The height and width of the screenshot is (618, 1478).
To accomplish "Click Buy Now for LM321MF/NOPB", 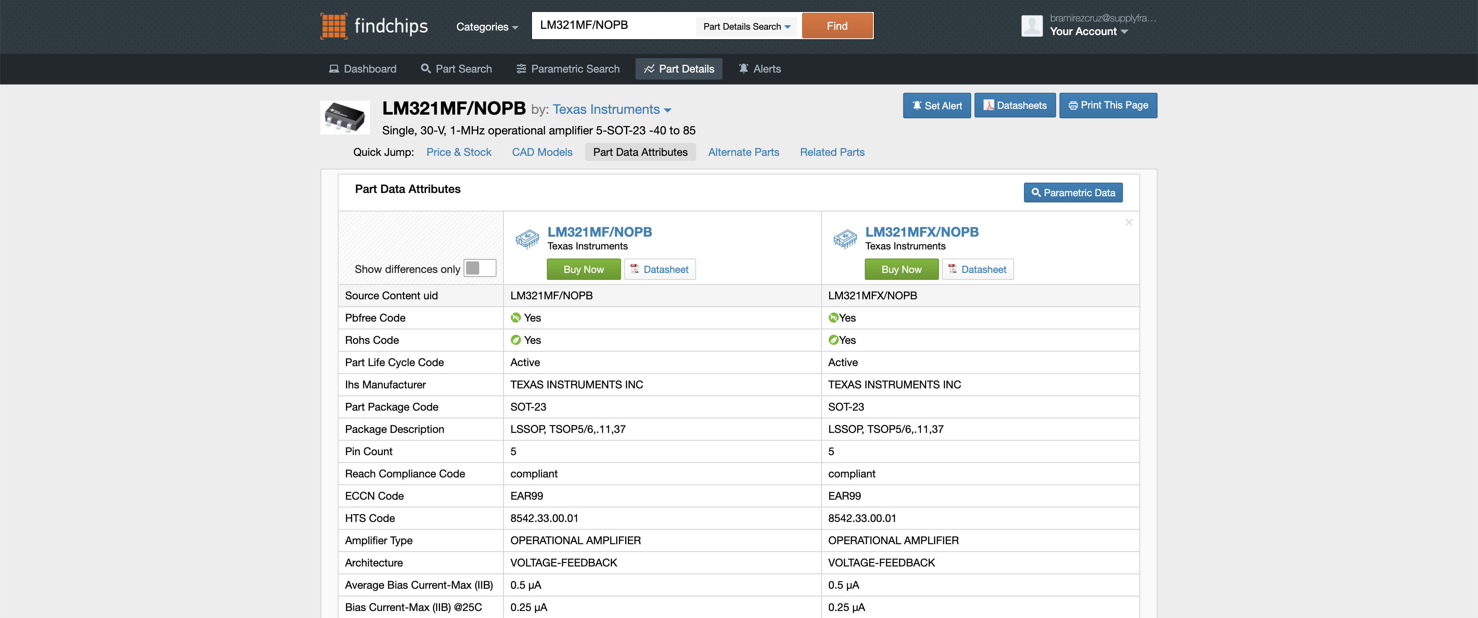I will tap(584, 269).
